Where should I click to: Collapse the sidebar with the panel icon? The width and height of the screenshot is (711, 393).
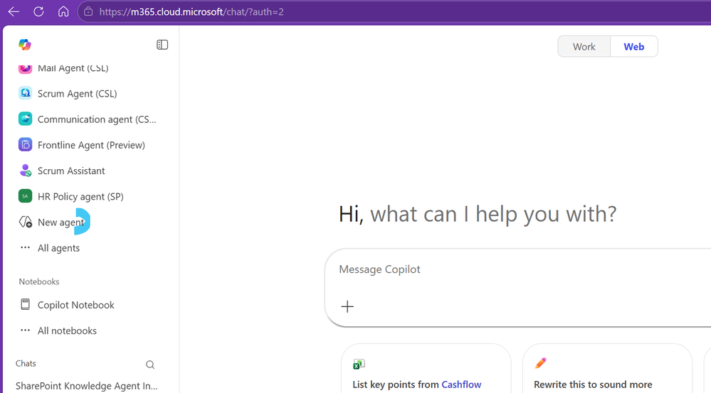coord(162,44)
